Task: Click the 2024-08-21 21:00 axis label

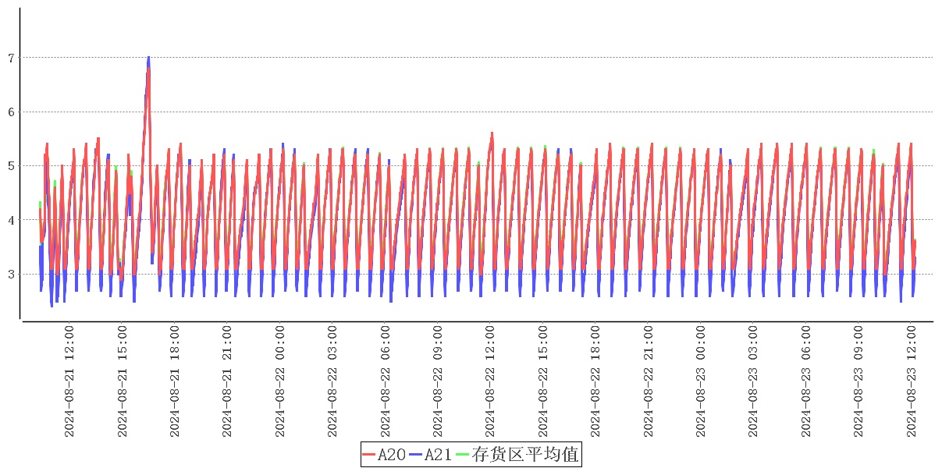Action: tap(227, 381)
